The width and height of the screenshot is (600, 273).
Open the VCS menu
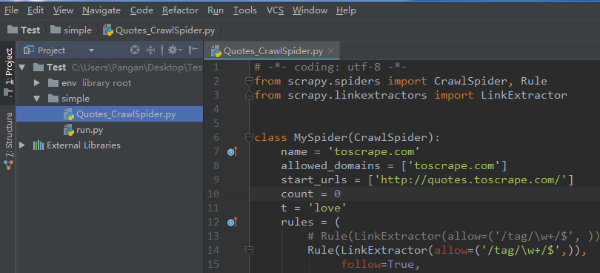click(x=275, y=10)
